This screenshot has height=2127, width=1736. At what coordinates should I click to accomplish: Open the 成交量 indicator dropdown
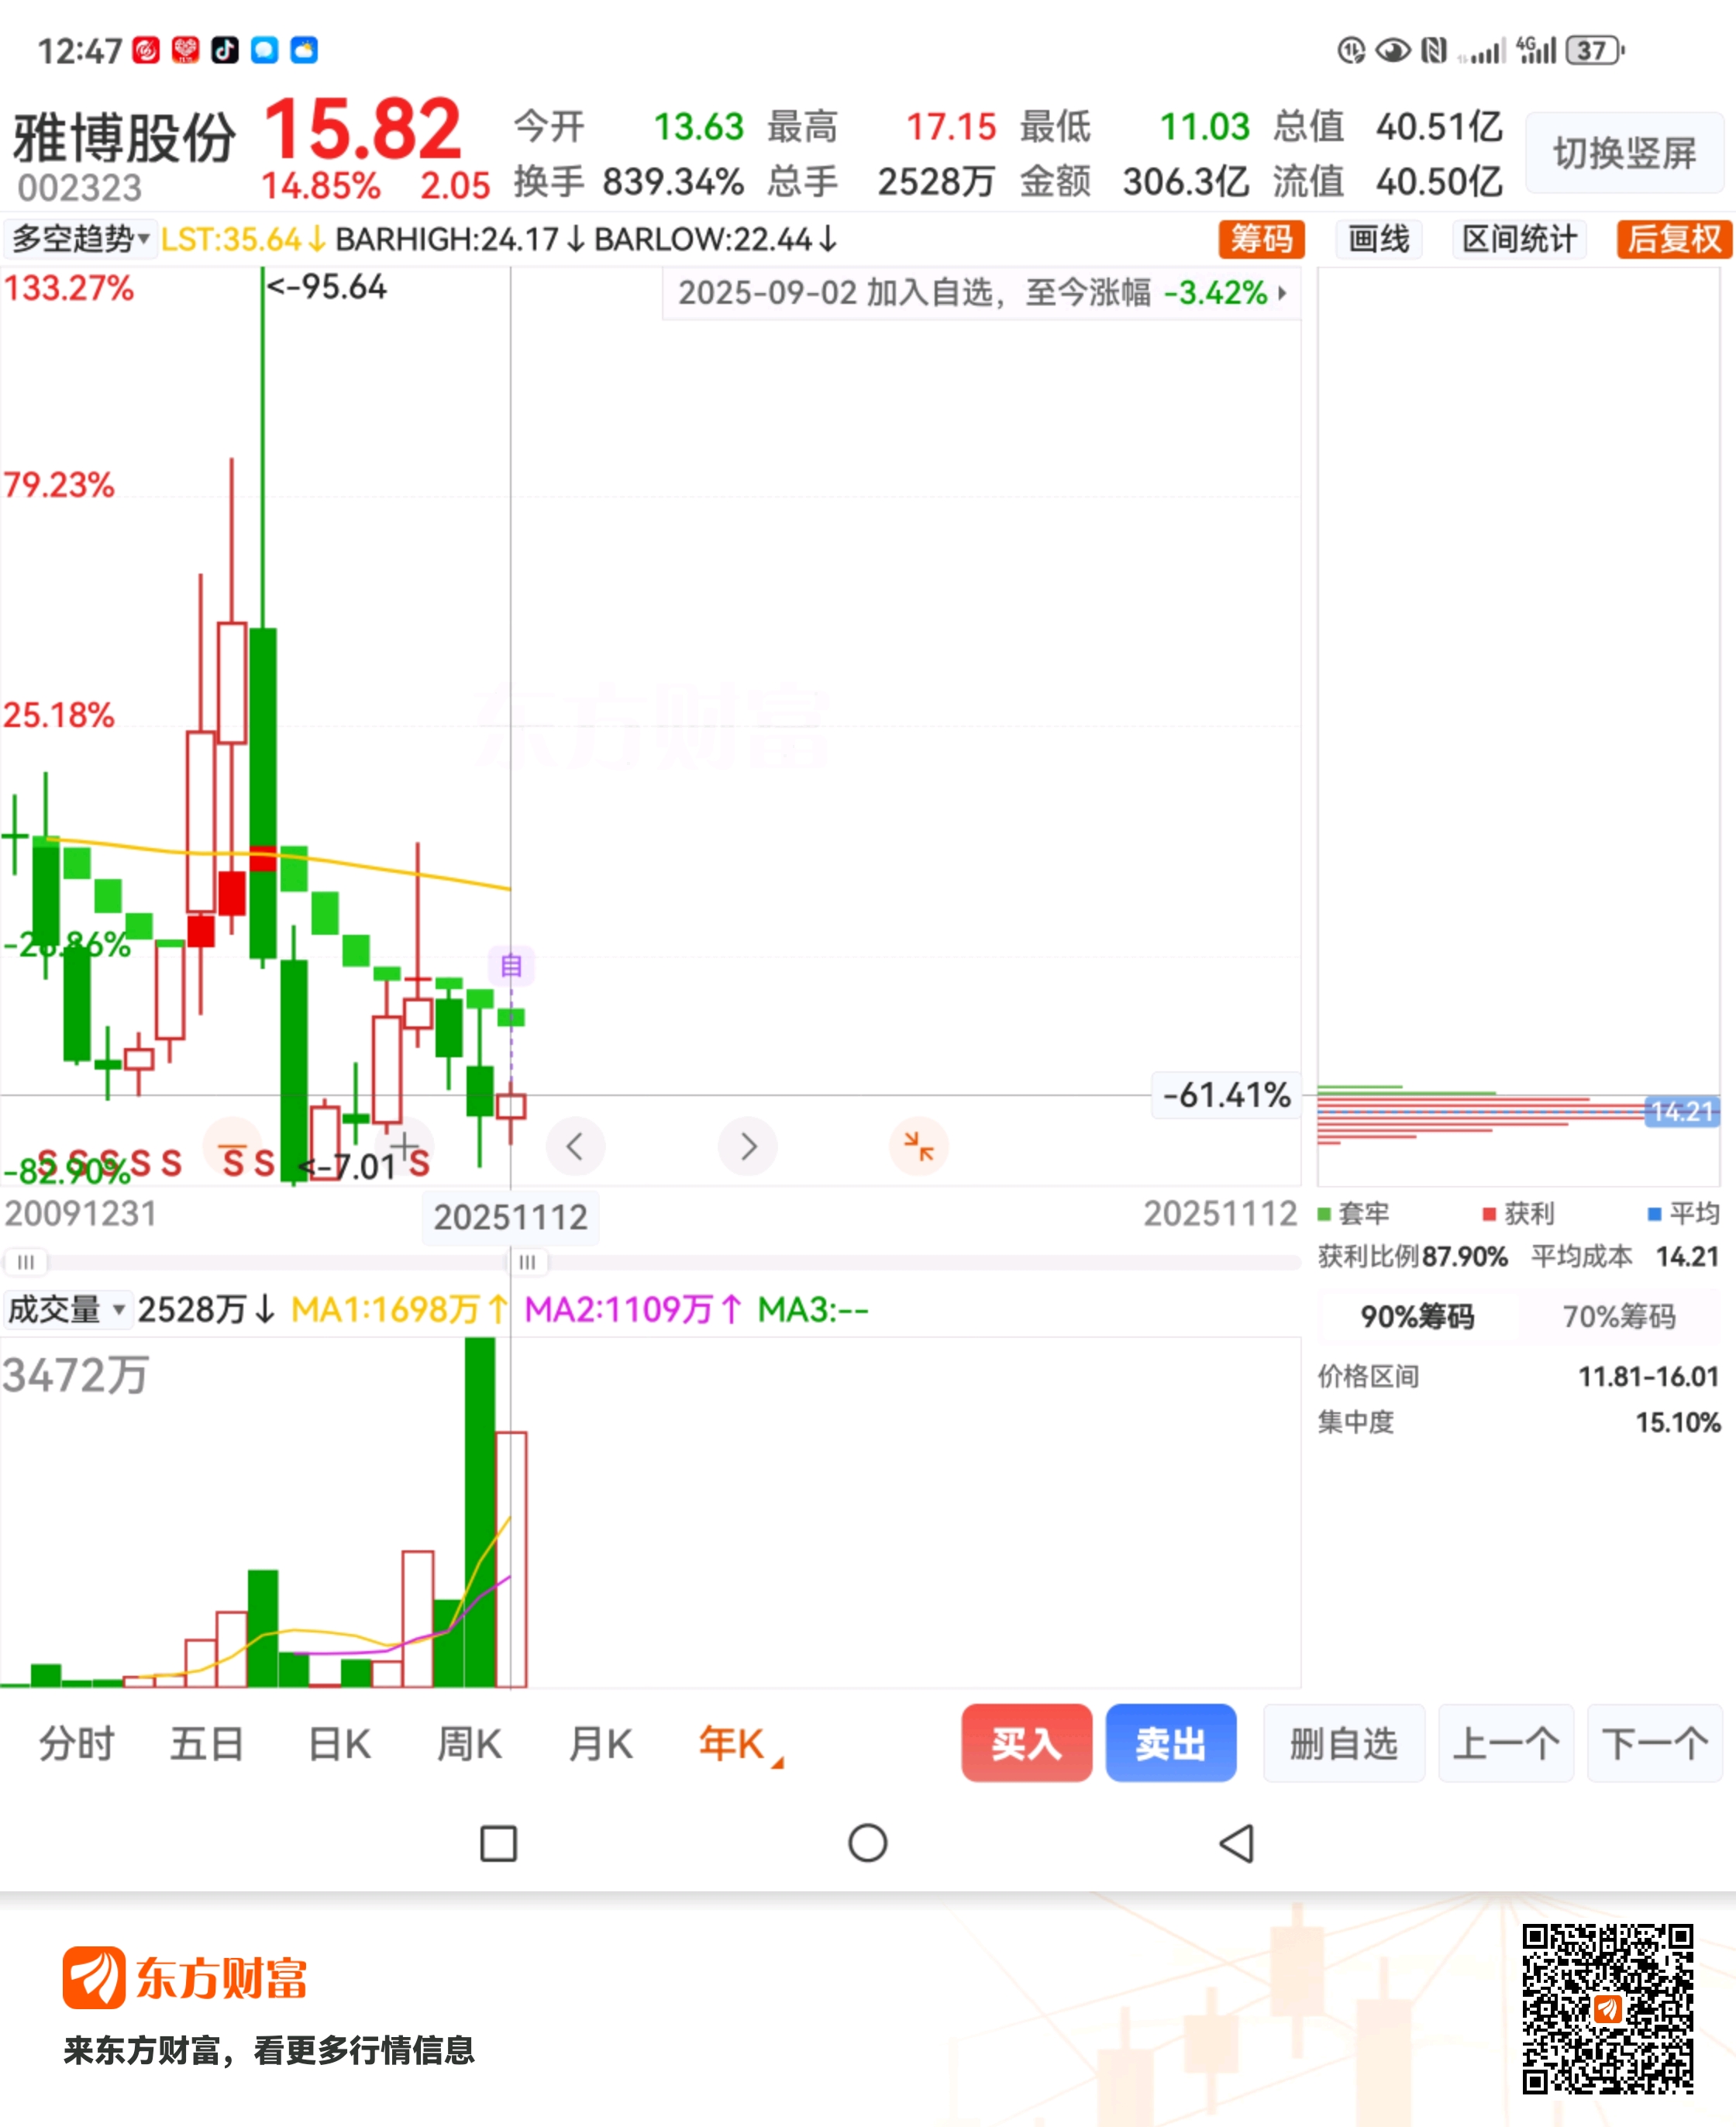click(67, 1309)
